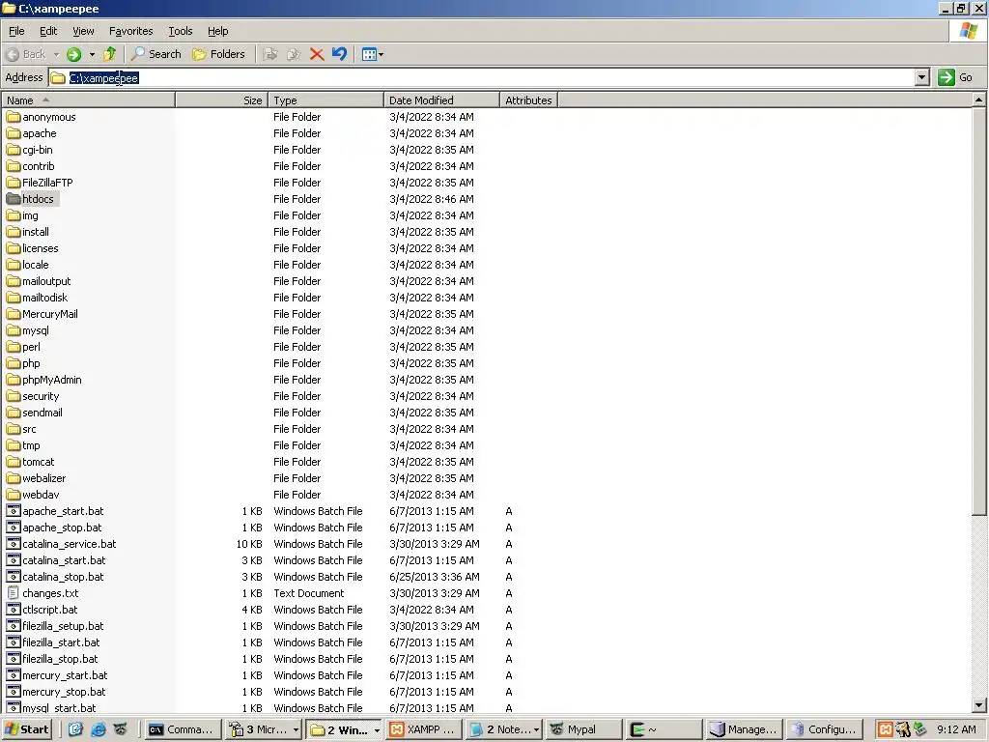The height and width of the screenshot is (742, 989).
Task: Click the Windows flag logo at top right
Action: click(968, 31)
